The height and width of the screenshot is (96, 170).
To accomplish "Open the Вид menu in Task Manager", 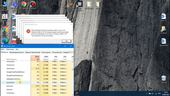I will click(17, 49).
